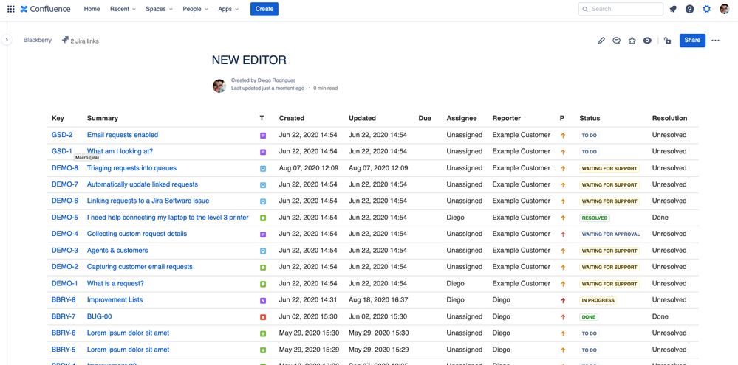Image resolution: width=738 pixels, height=365 pixels.
Task: Open the notifications bell
Action: tap(673, 9)
